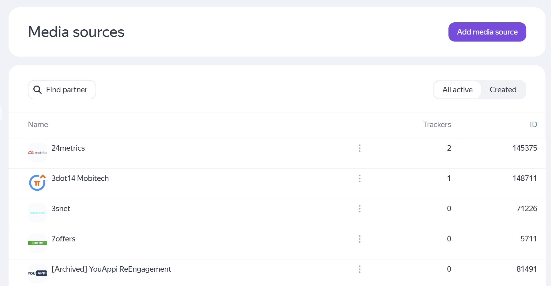Focus the Find partner search field
Viewport: 551px width, 286px height.
(66, 90)
